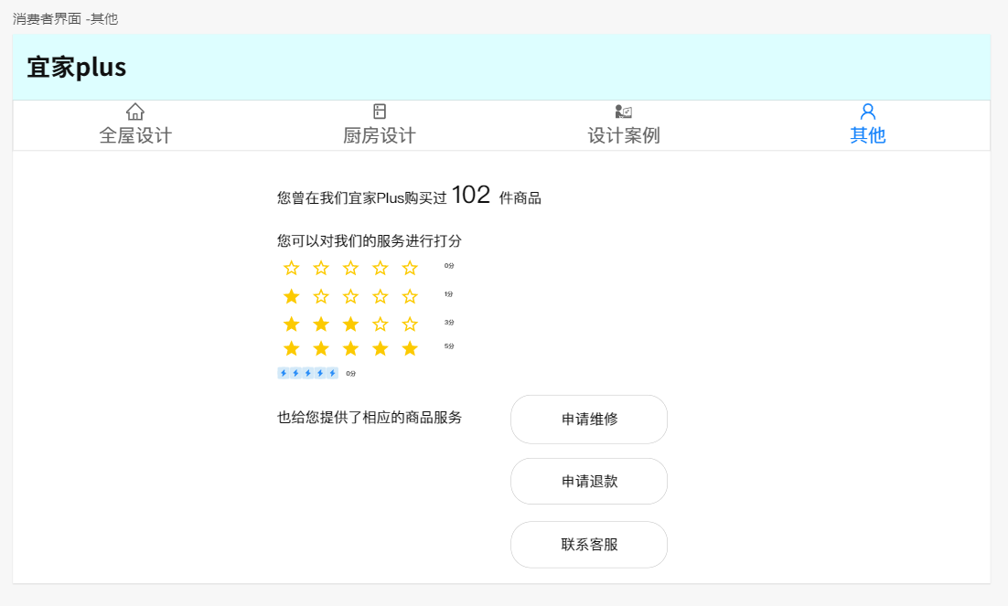Click the 申请退款 button
Viewport: 1008px width, 606px height.
click(589, 482)
